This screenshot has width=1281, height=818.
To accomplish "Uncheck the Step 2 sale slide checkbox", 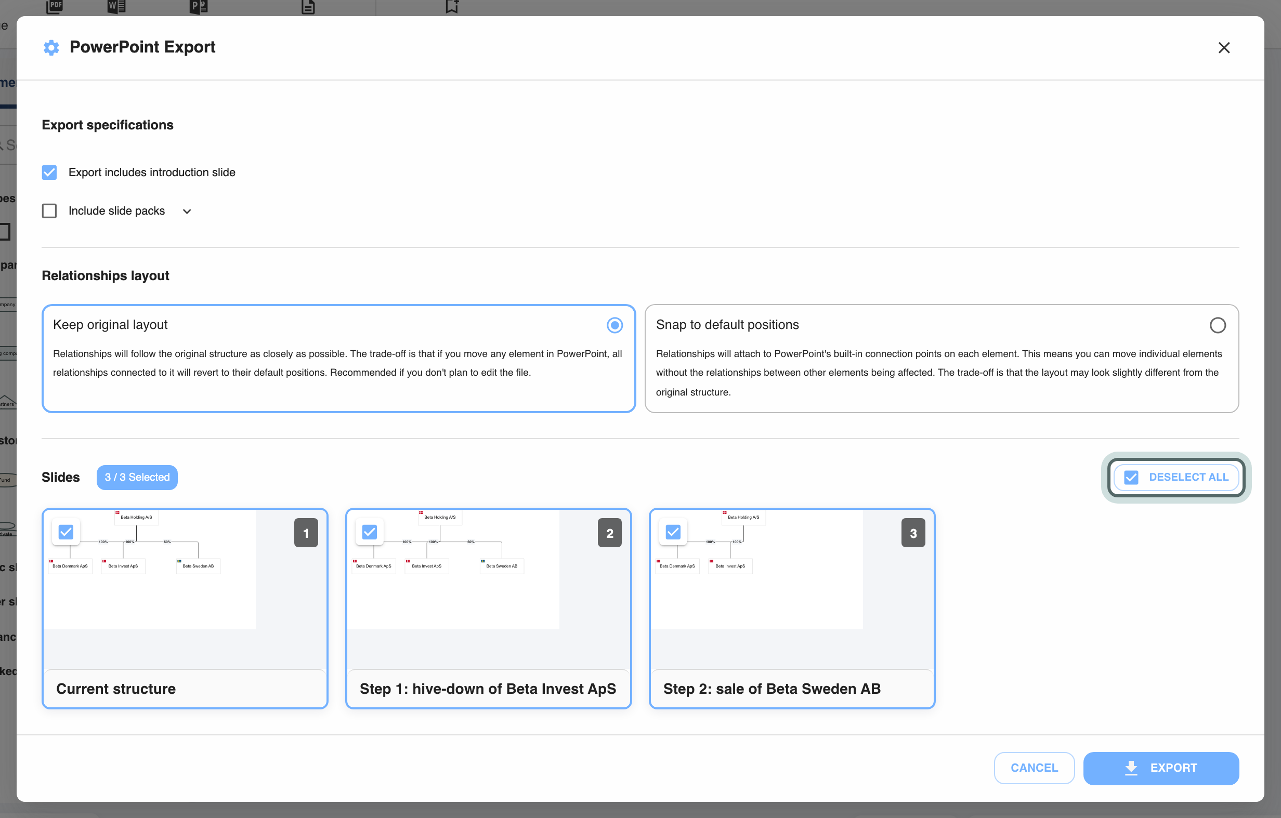I will pyautogui.click(x=673, y=532).
